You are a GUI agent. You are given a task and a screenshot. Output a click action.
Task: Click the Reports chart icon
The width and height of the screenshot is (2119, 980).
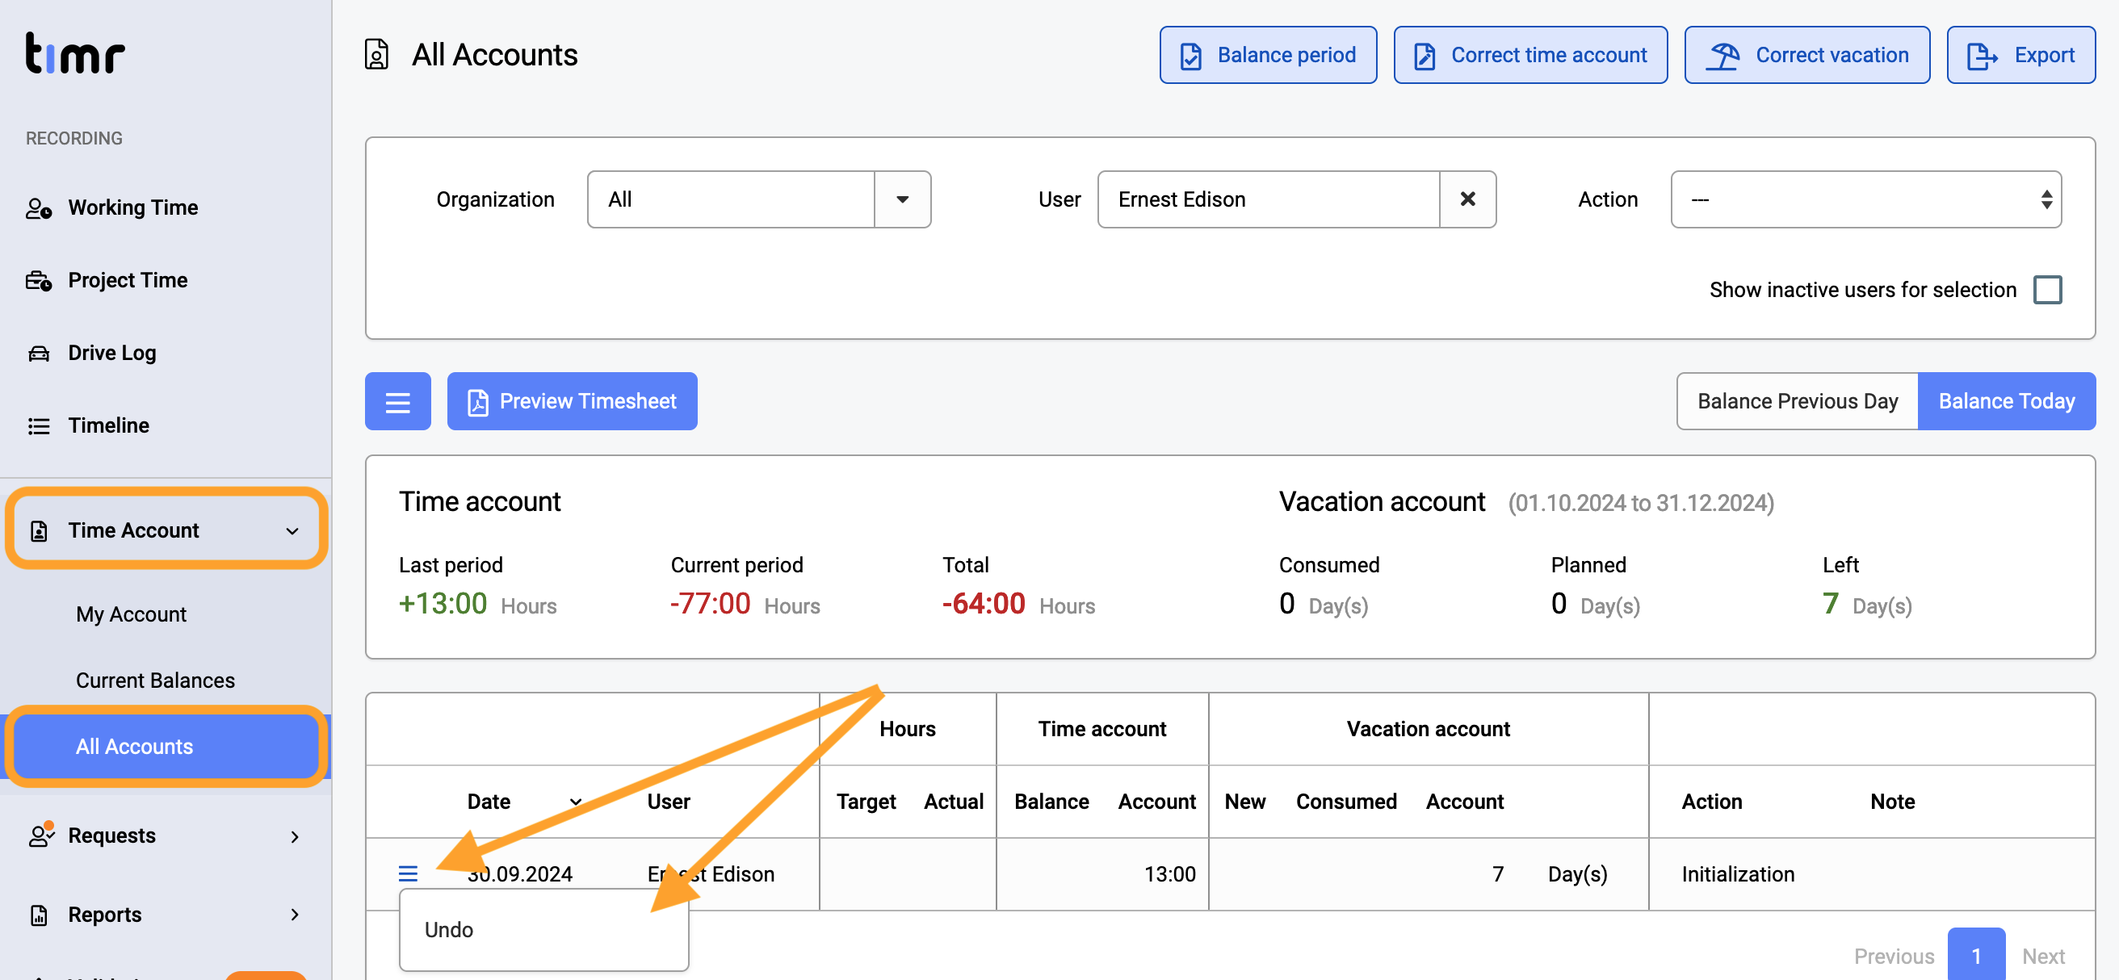click(39, 915)
